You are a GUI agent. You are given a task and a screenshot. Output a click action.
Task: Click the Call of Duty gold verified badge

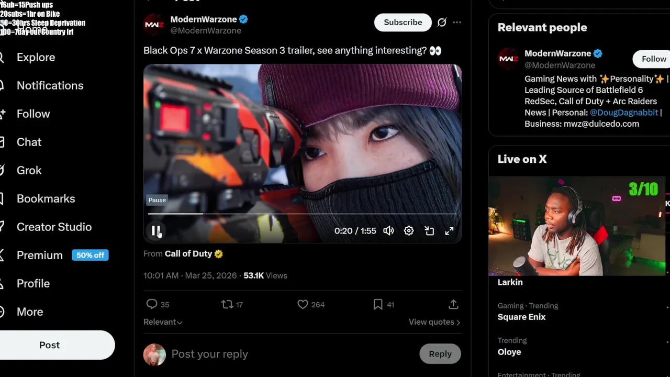pos(219,254)
